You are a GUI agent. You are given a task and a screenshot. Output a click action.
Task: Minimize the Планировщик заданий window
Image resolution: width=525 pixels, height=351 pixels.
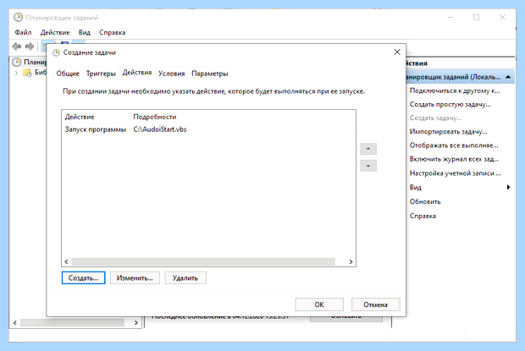click(451, 17)
